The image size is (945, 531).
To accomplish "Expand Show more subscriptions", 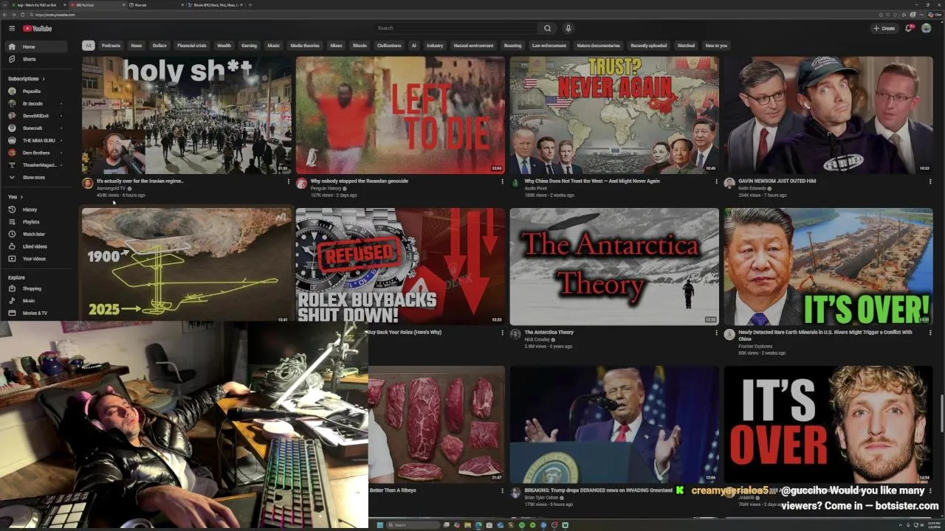I will point(37,178).
